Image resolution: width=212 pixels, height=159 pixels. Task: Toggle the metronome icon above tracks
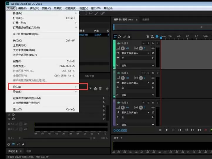tap(148, 36)
